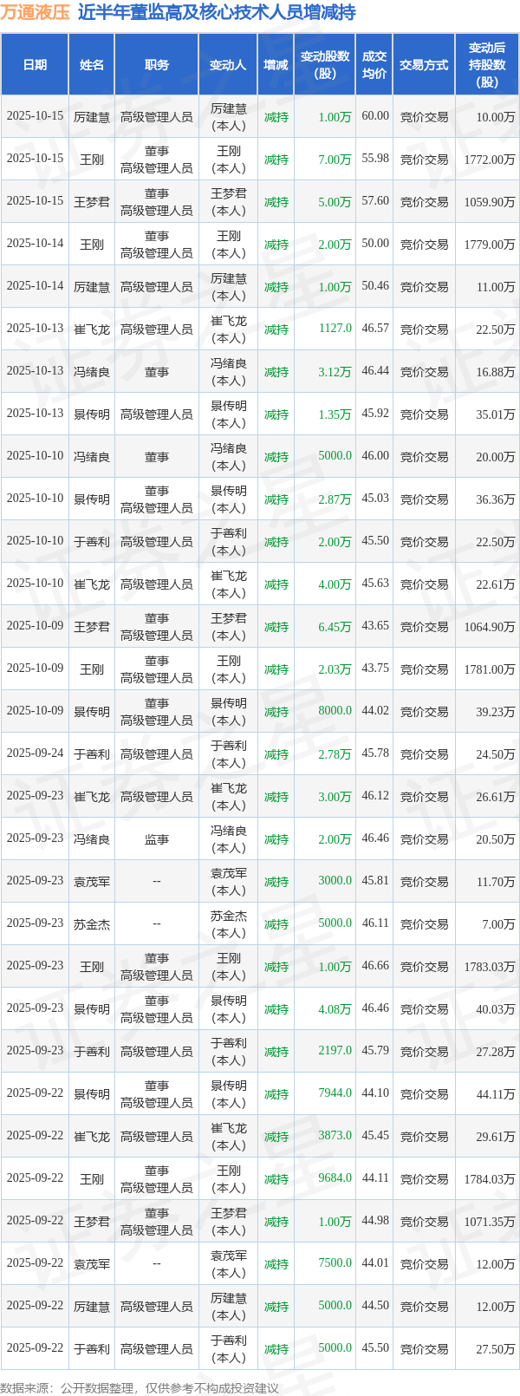Screen dimensions: 520x1396
Task: Click the 姓名 column header
Action: coord(91,65)
